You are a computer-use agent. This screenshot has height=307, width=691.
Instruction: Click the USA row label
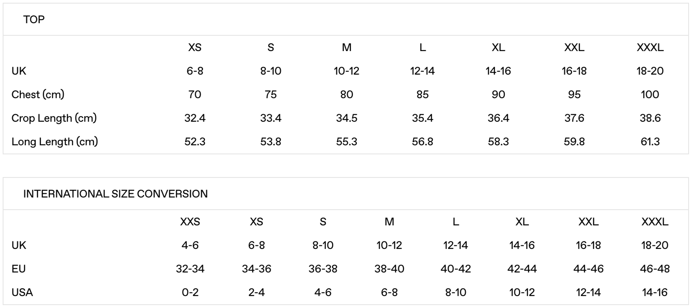pyautogui.click(x=22, y=292)
